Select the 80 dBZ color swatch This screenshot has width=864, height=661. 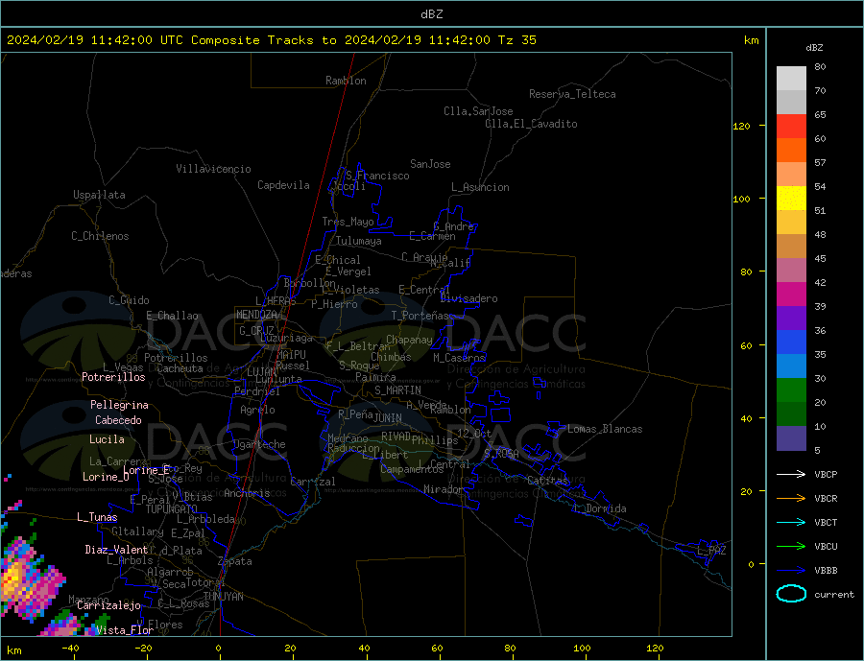click(791, 79)
